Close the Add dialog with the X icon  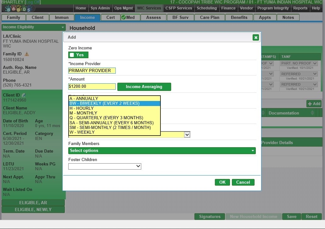(255, 37)
